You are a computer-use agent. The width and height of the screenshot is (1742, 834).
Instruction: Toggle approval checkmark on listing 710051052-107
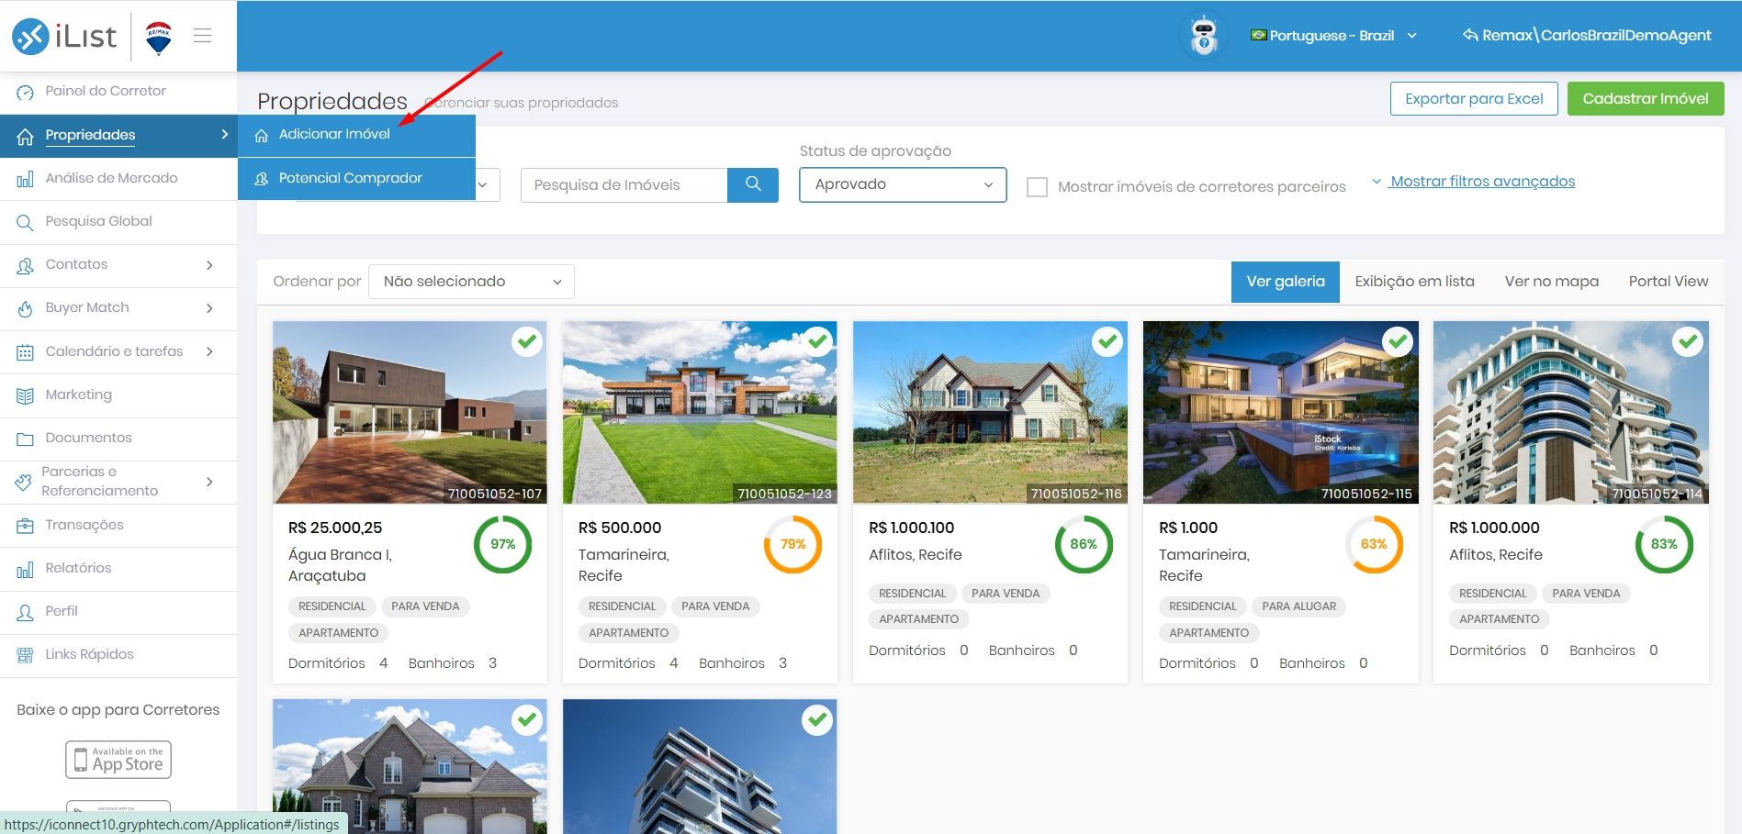[526, 341]
